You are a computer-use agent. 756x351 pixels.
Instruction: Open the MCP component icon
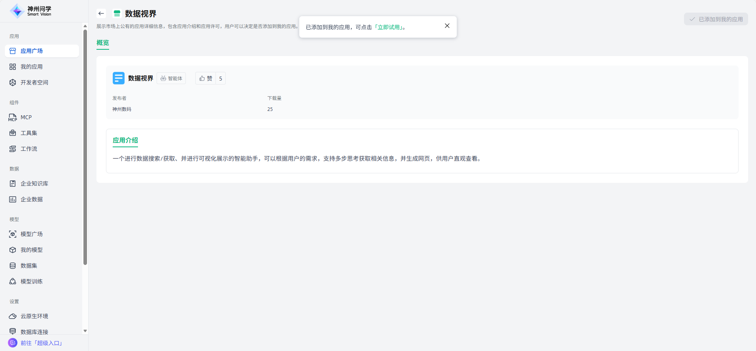tap(13, 117)
